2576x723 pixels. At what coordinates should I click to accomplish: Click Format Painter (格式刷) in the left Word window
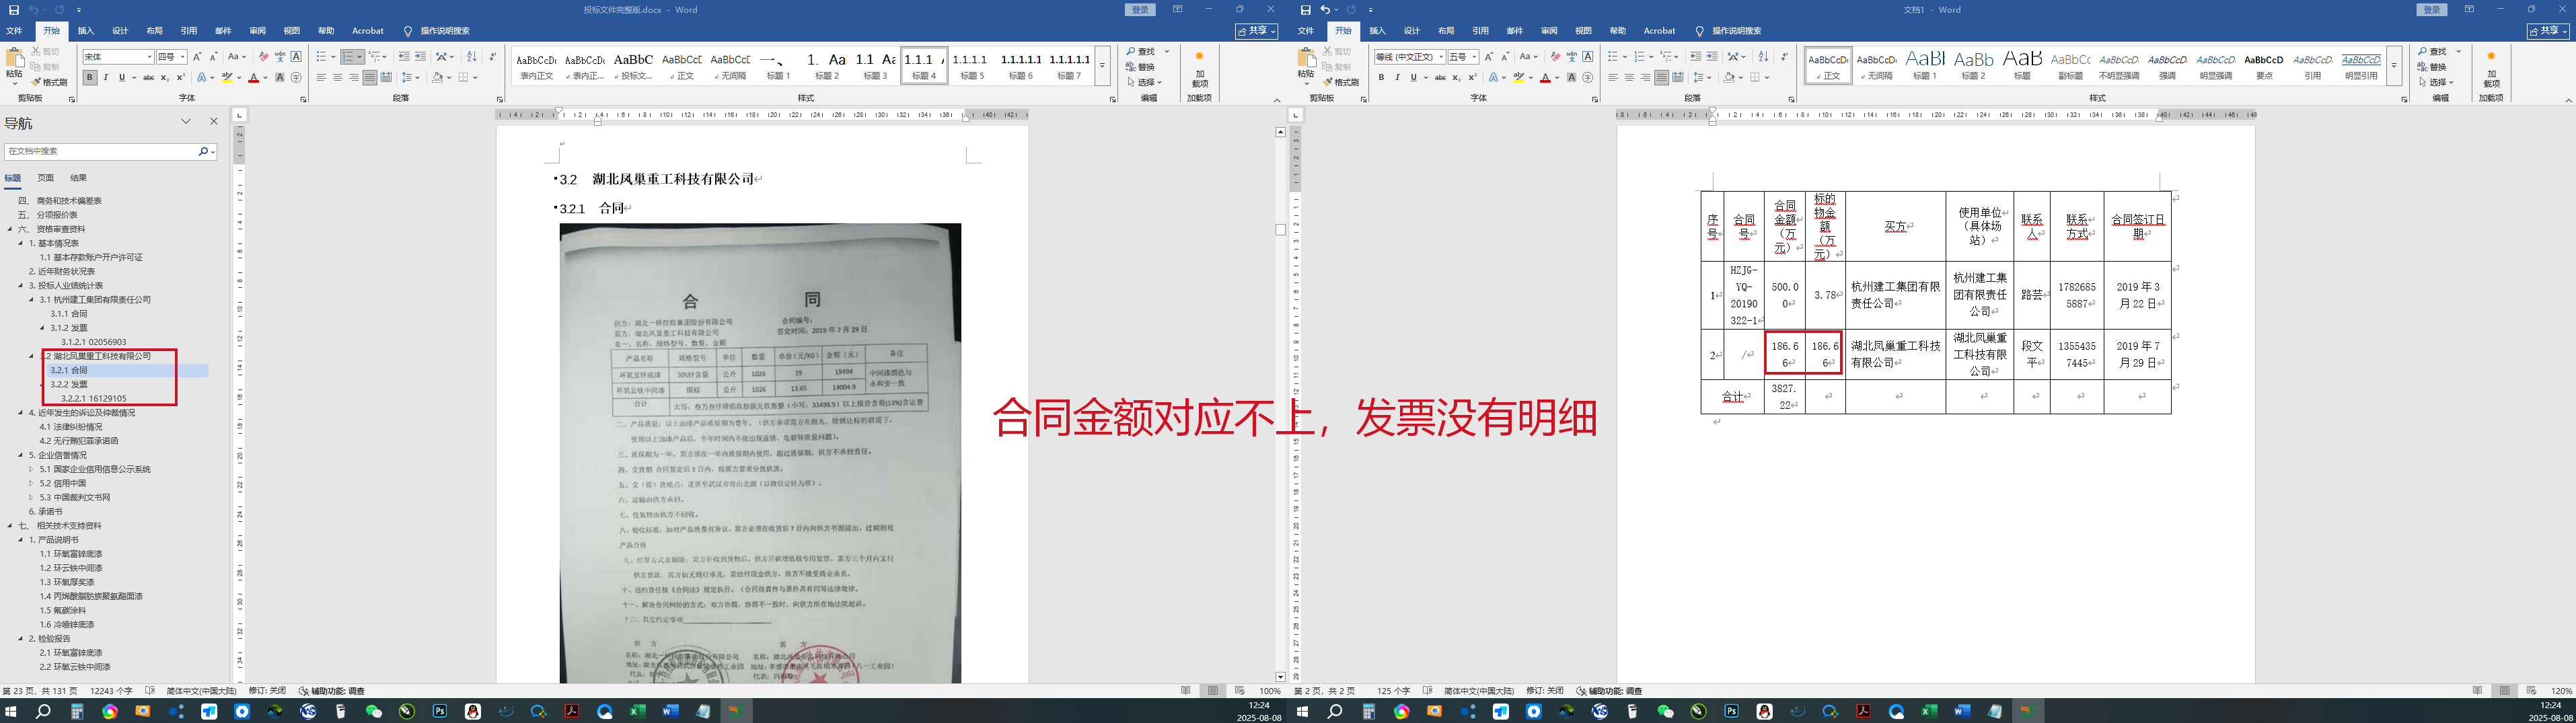click(49, 82)
